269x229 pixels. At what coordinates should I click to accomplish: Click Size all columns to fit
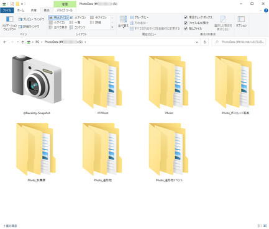[x=155, y=29]
